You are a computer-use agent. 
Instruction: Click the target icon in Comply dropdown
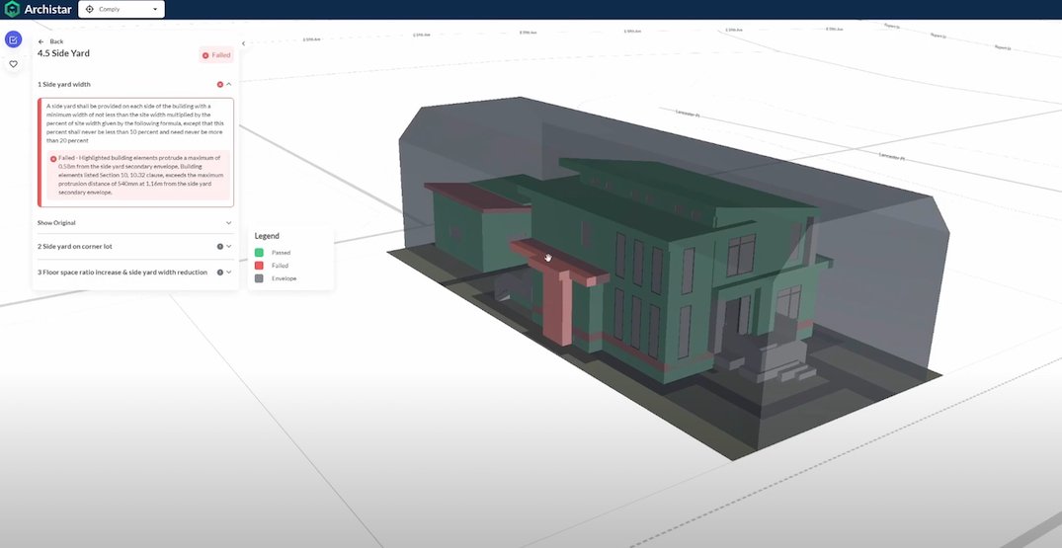tap(90, 9)
